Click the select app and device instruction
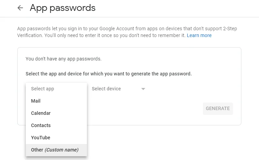Viewport: 259px width, 160px height. click(109, 74)
